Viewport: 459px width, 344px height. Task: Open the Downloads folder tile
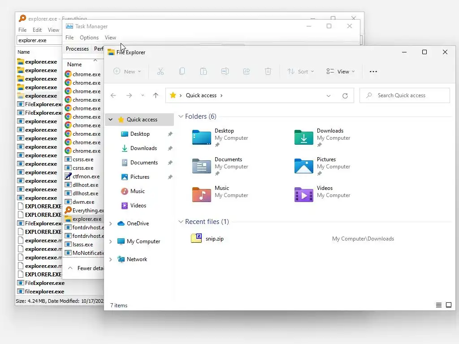(322, 138)
